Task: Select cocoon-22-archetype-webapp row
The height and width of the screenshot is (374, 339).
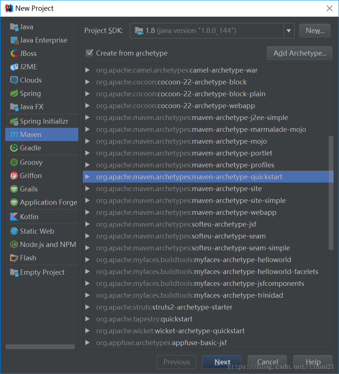Action: coord(208,106)
